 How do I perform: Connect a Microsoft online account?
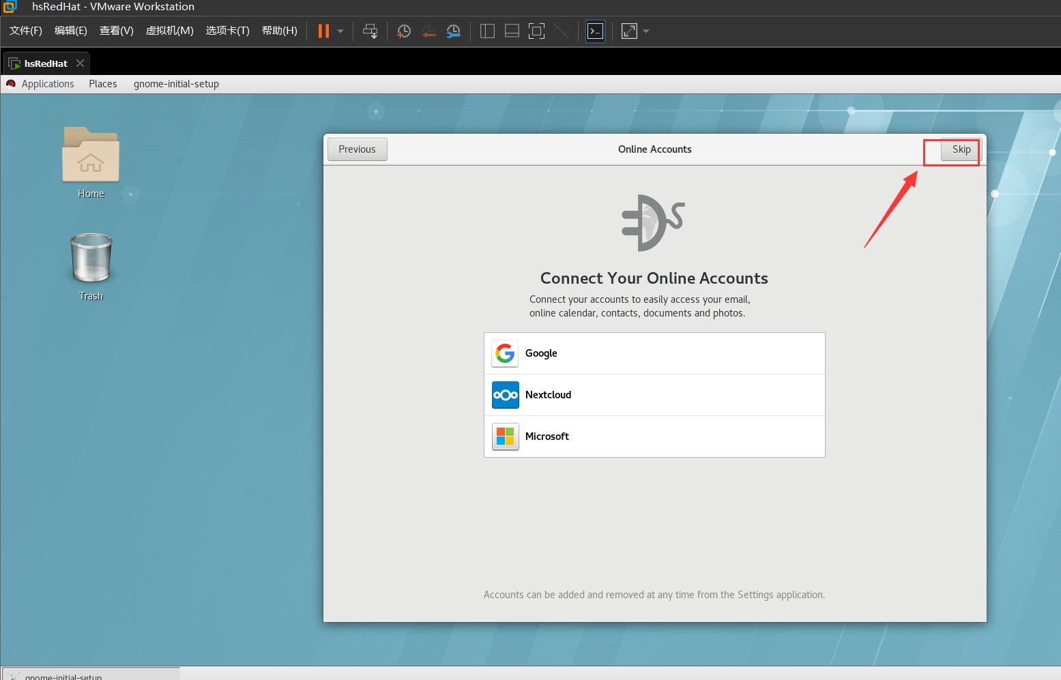click(654, 437)
